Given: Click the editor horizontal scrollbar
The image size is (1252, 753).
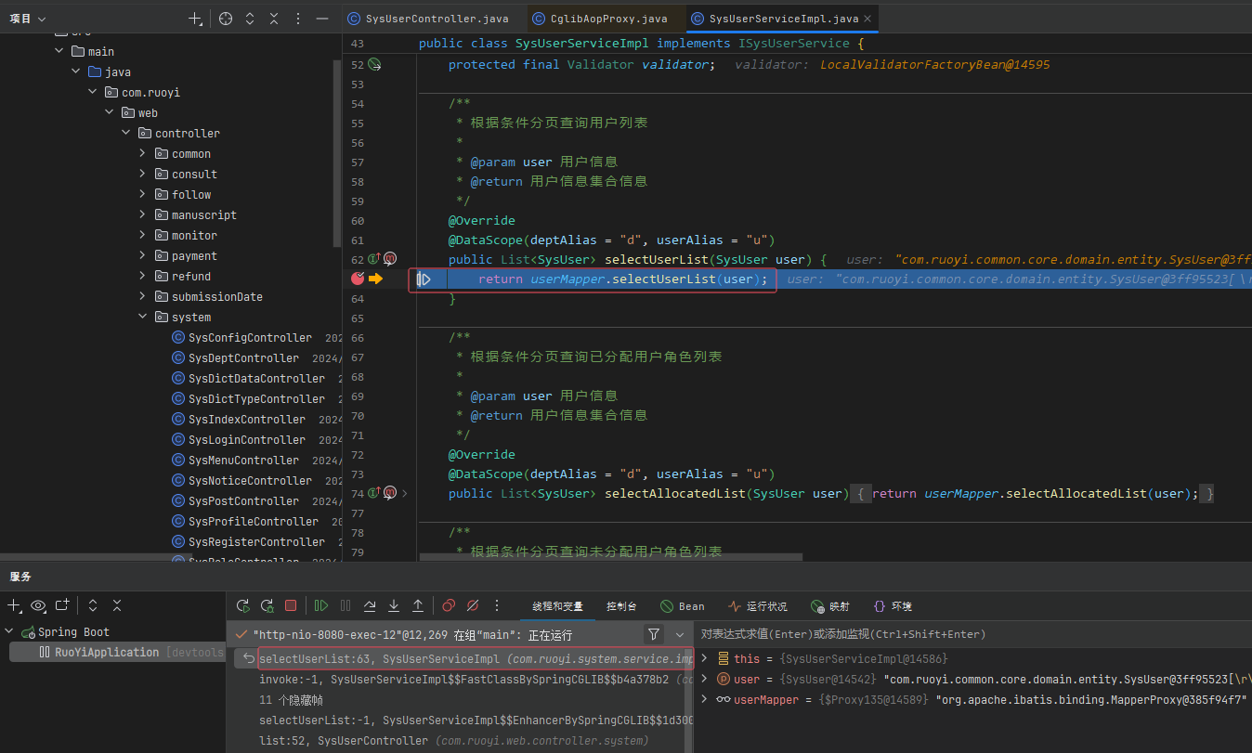Looking at the screenshot, I should coord(610,557).
